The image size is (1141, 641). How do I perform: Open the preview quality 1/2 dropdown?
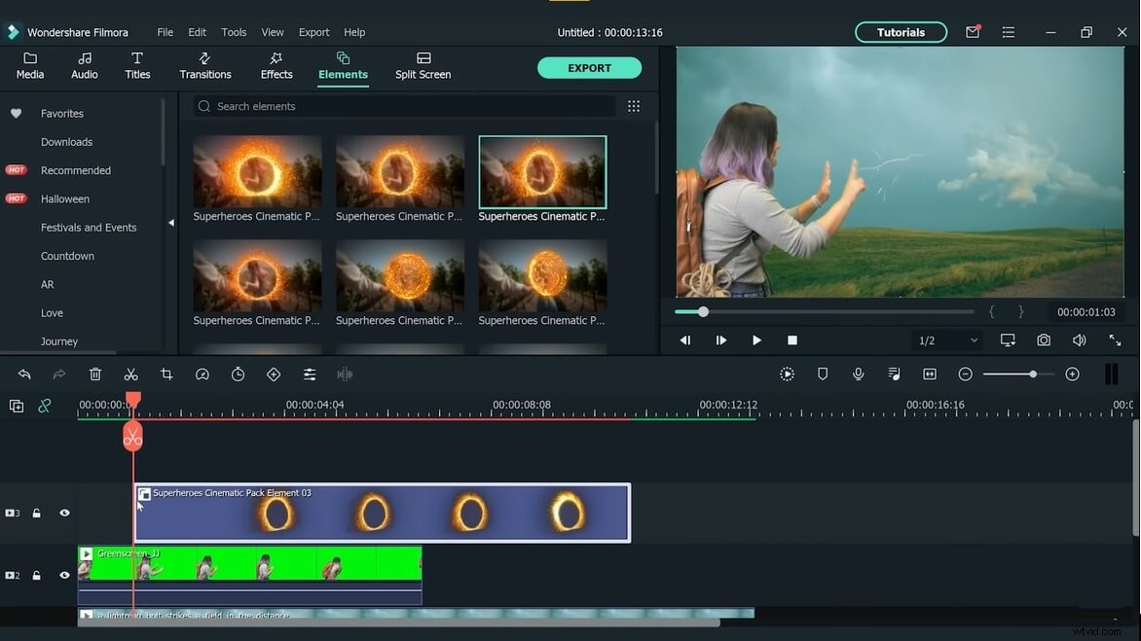pyautogui.click(x=945, y=340)
